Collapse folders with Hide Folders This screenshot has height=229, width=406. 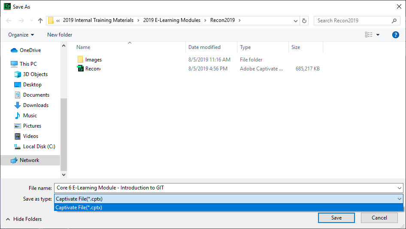(24, 219)
